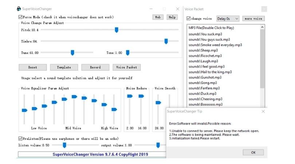Open the Help button
The image size is (295, 164).
(171, 17)
